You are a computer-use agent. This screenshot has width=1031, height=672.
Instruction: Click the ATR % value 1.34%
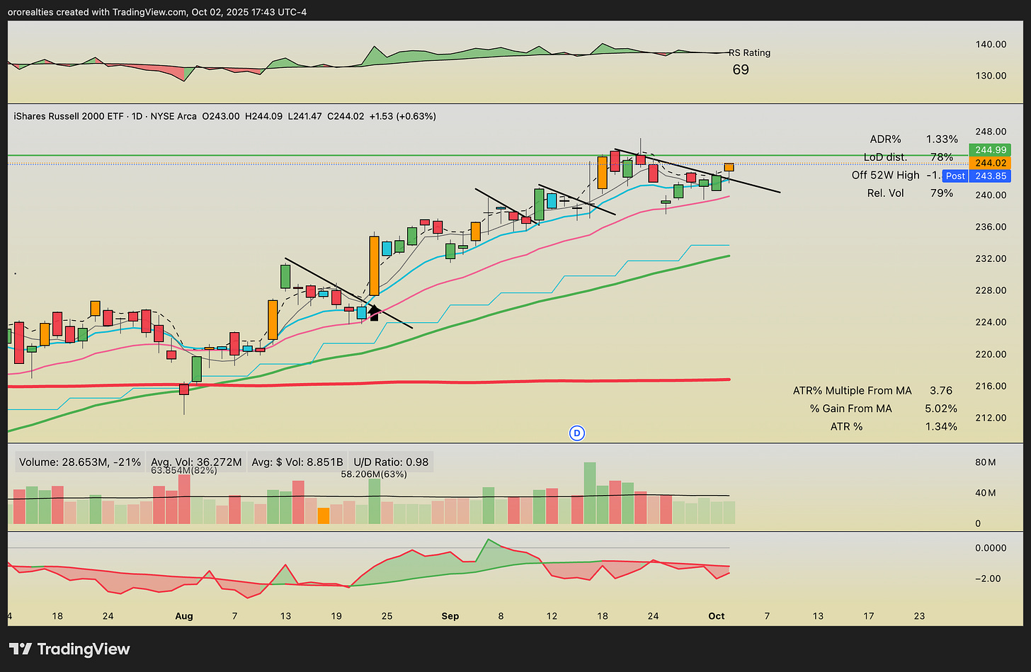[x=942, y=426]
